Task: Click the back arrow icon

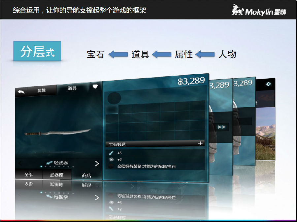Action: pos(21,92)
